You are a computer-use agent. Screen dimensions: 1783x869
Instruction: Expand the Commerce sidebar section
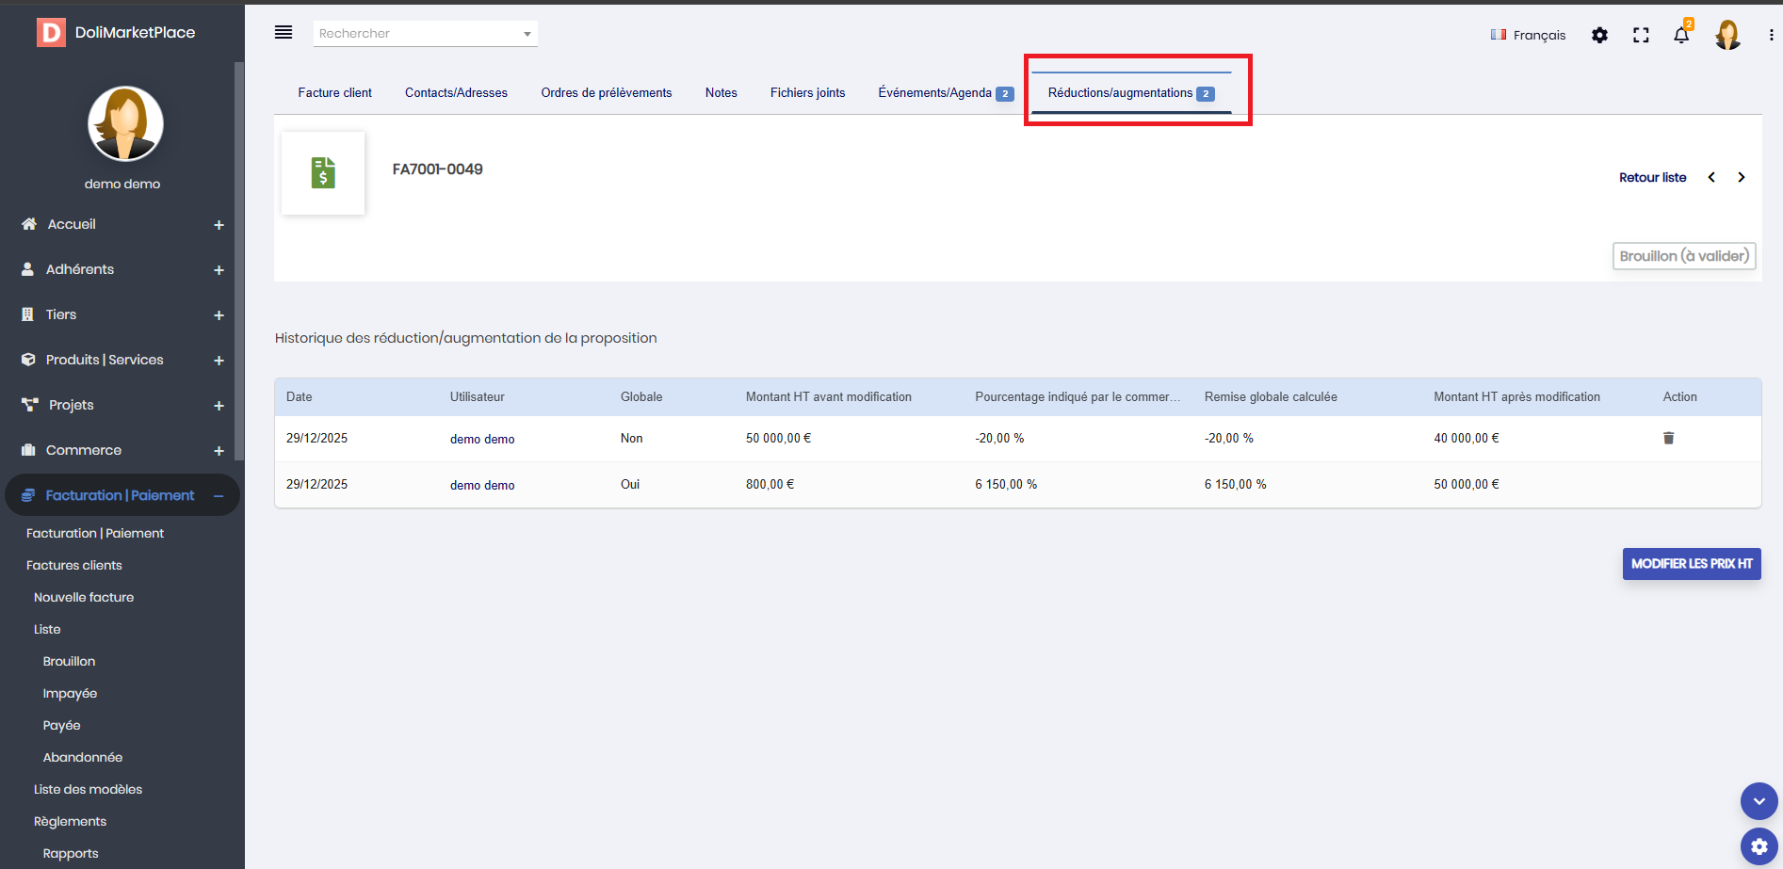219,451
